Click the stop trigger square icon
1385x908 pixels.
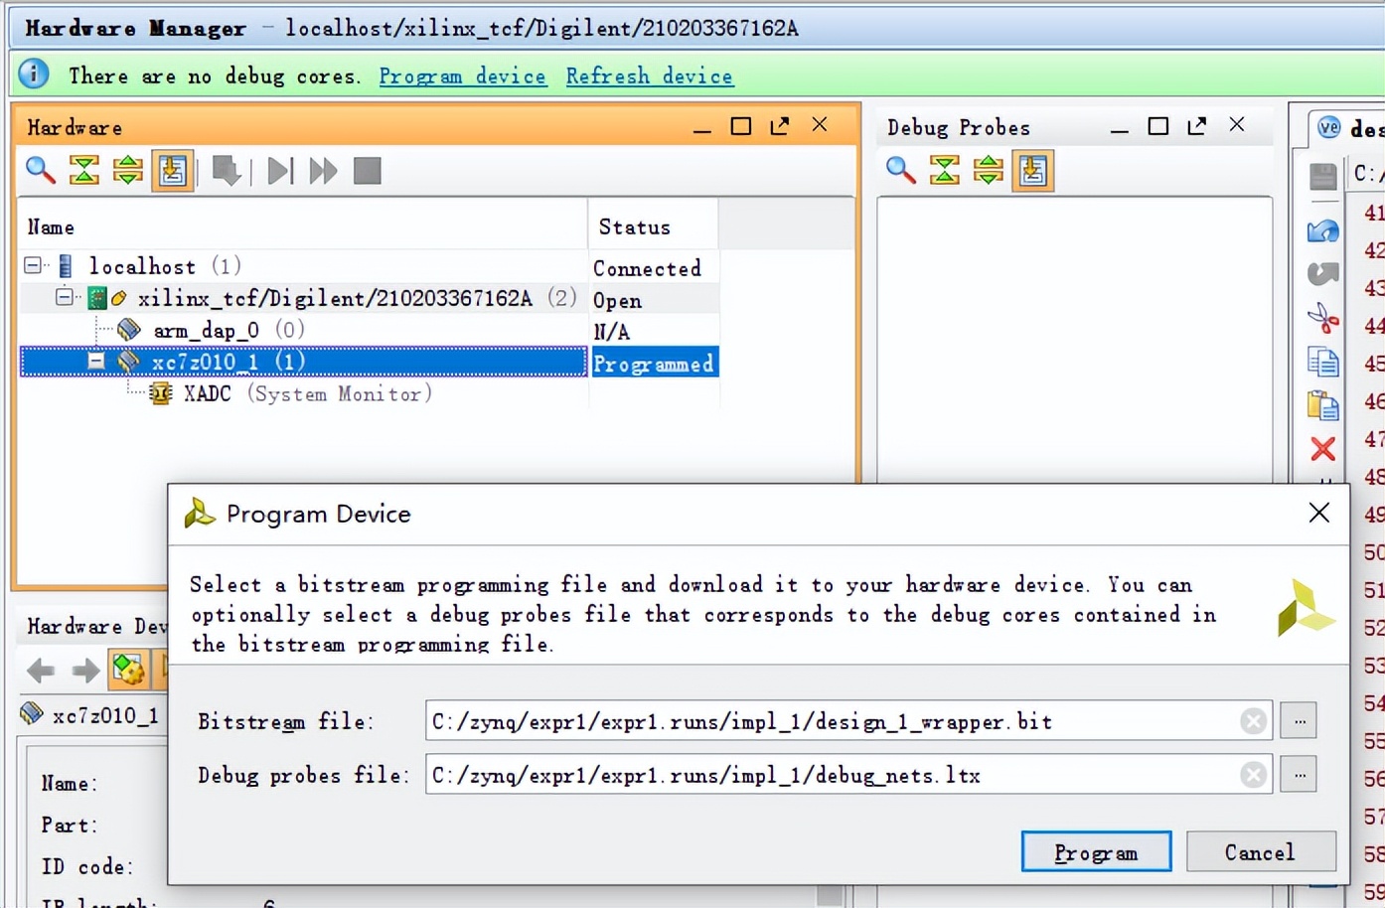(x=368, y=171)
